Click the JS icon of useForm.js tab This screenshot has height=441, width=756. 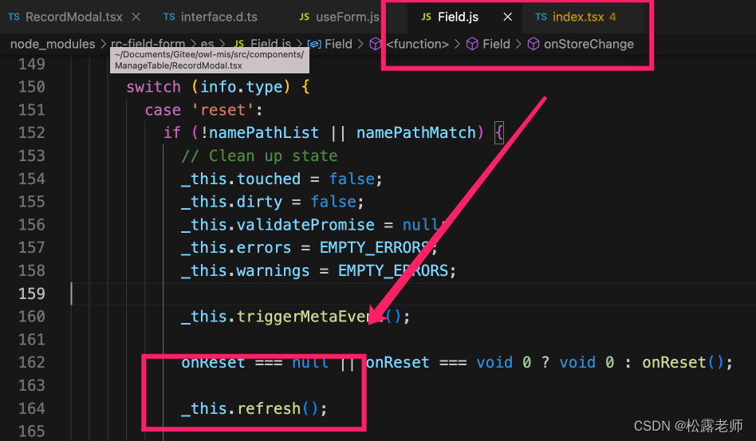(304, 17)
